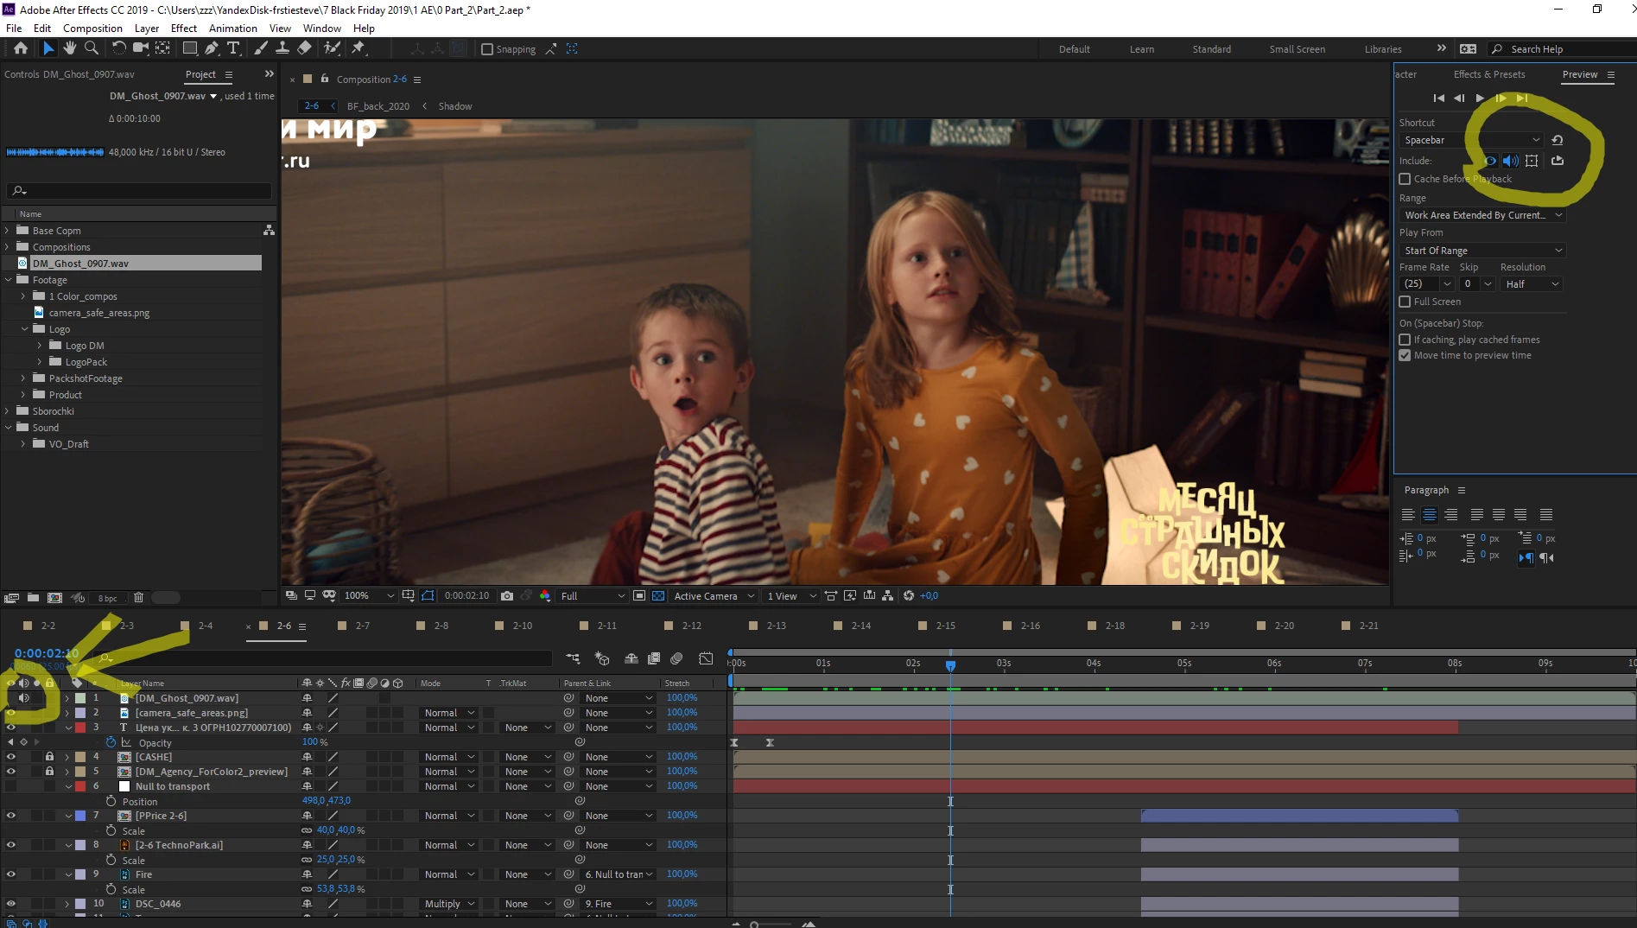Expand the VO_Draft folder
This screenshot has width=1637, height=928.
tap(23, 444)
